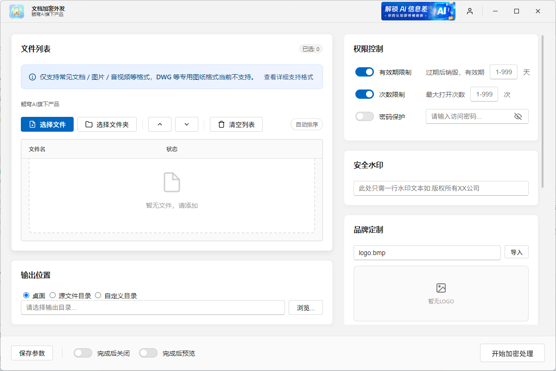Click the 最大打开次数 1-999 input box
Viewport: 556px width, 371px height.
click(x=484, y=94)
